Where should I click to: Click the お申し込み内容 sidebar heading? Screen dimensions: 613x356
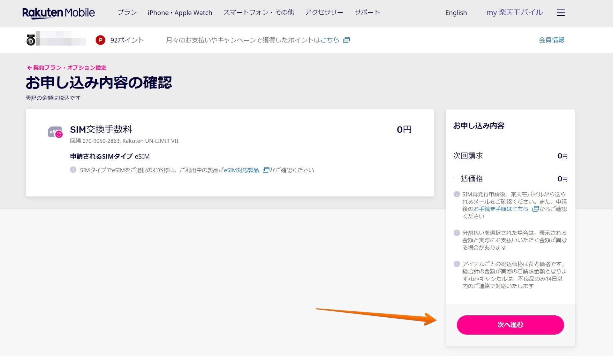pyautogui.click(x=479, y=126)
